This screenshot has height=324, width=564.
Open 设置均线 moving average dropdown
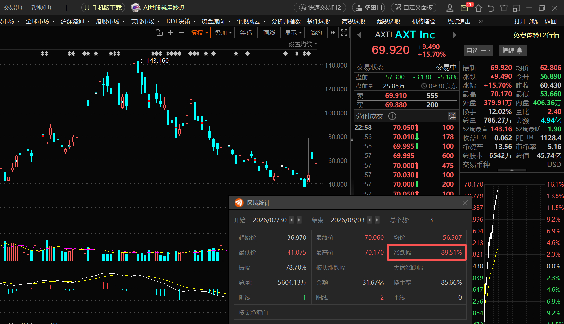pyautogui.click(x=303, y=44)
